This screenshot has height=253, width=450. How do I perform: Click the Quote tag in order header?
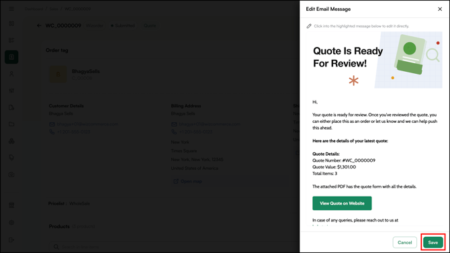(x=150, y=26)
